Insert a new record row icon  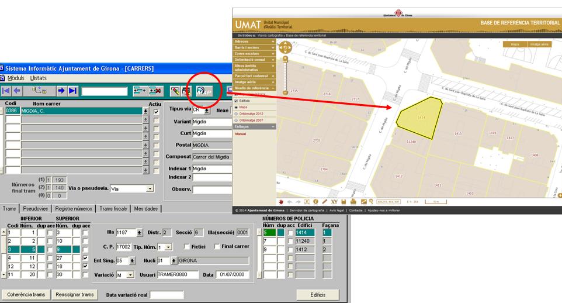[140, 91]
